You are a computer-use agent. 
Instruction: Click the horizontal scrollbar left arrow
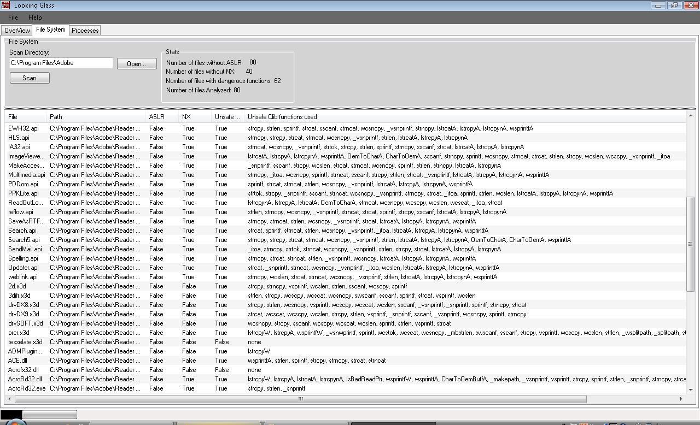point(10,399)
